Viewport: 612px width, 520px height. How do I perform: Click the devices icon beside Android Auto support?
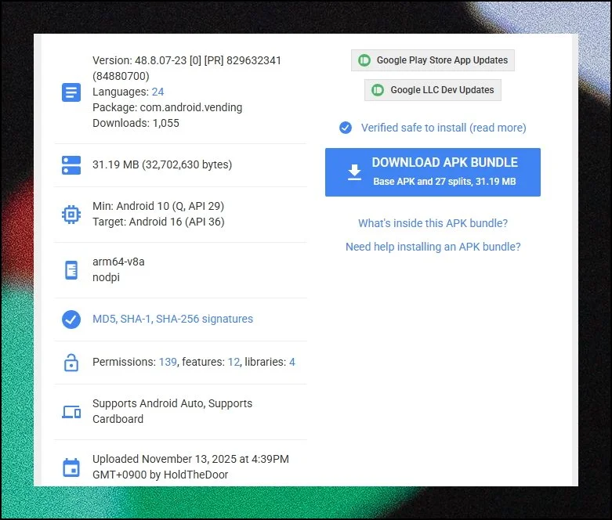pyautogui.click(x=71, y=412)
